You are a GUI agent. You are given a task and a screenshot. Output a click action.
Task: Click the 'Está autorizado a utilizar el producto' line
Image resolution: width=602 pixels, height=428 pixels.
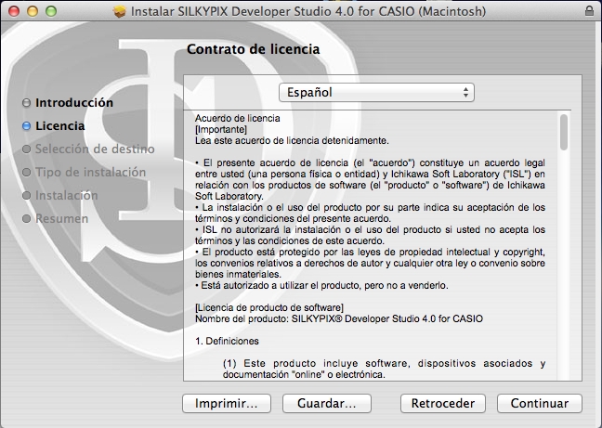(x=321, y=285)
